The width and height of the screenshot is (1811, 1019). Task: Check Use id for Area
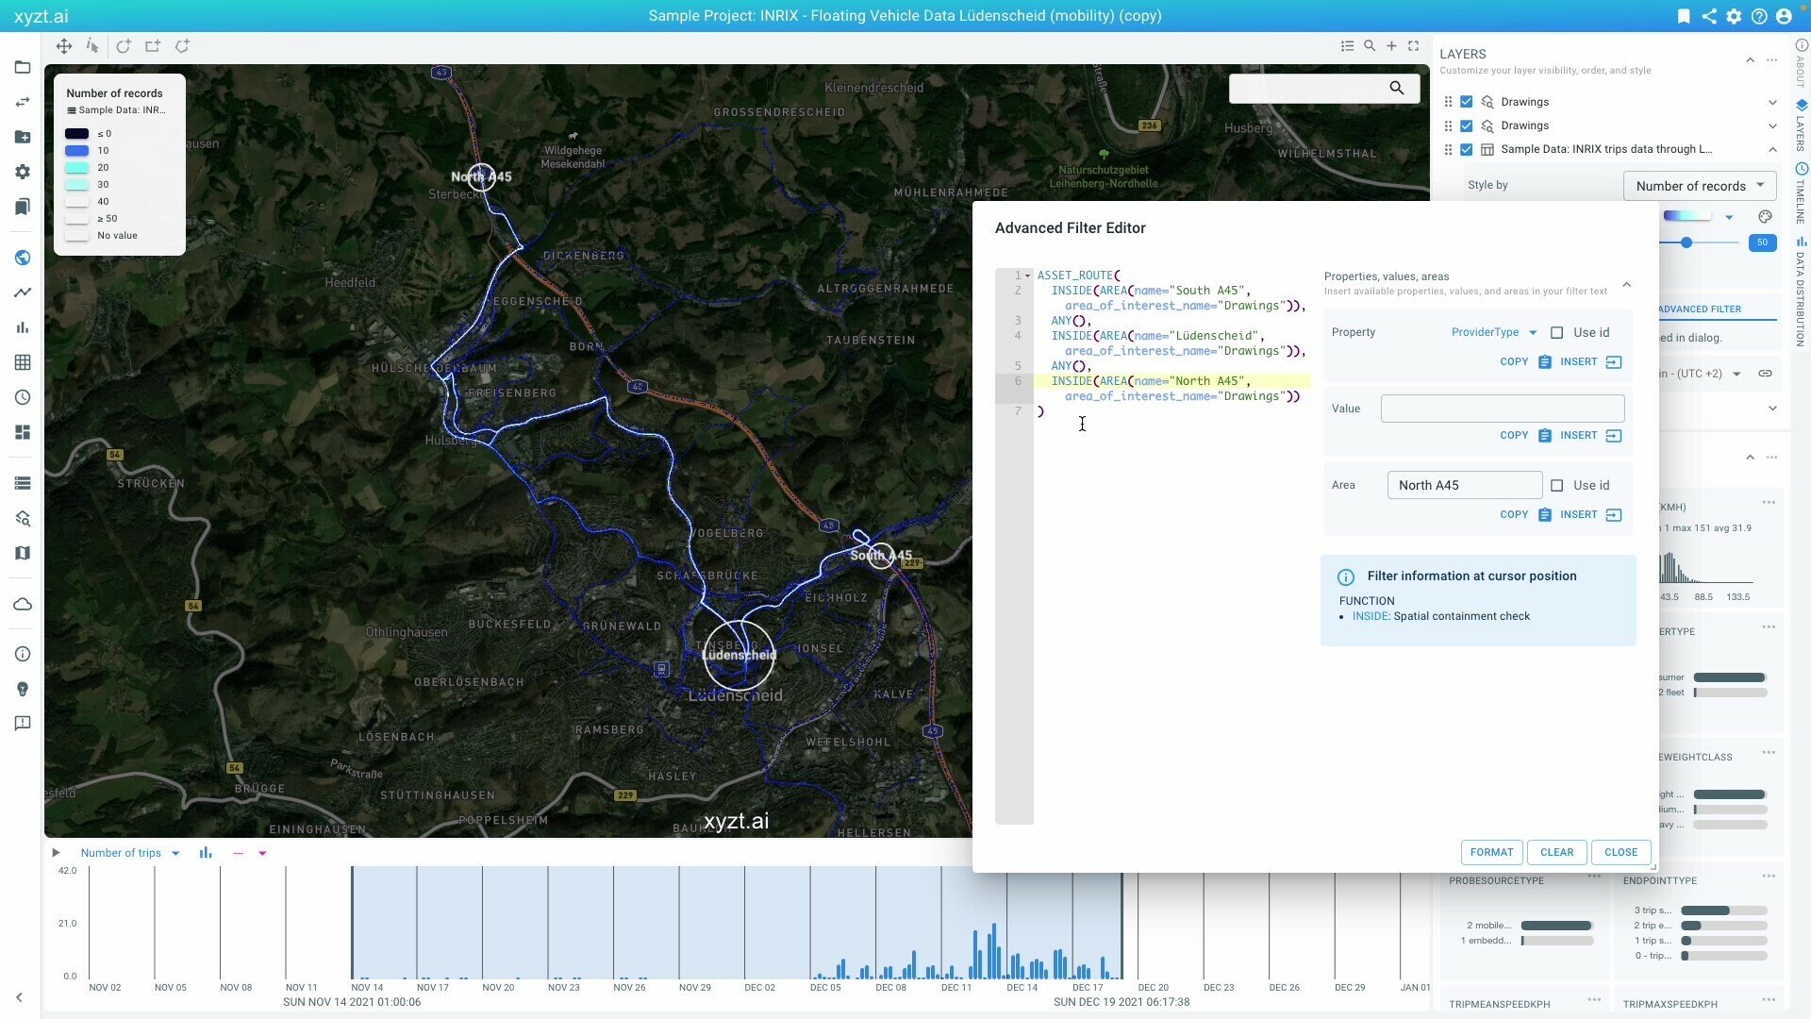[1557, 485]
